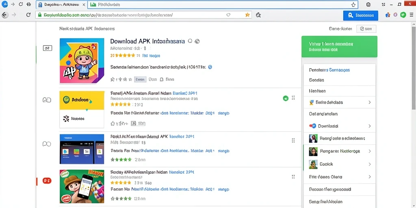Open the bottom Sengrlireftolosian sidebar entry
The image size is (416, 208).
coord(325,201)
